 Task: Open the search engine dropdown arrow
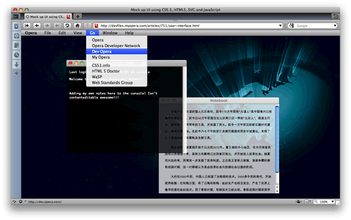tap(335, 25)
